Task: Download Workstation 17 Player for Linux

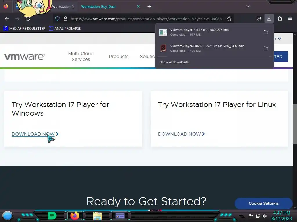Action: tap(182, 134)
